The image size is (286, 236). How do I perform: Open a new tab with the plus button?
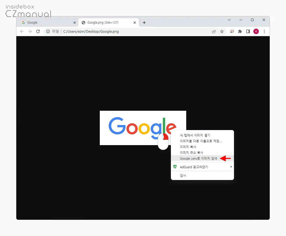144,22
